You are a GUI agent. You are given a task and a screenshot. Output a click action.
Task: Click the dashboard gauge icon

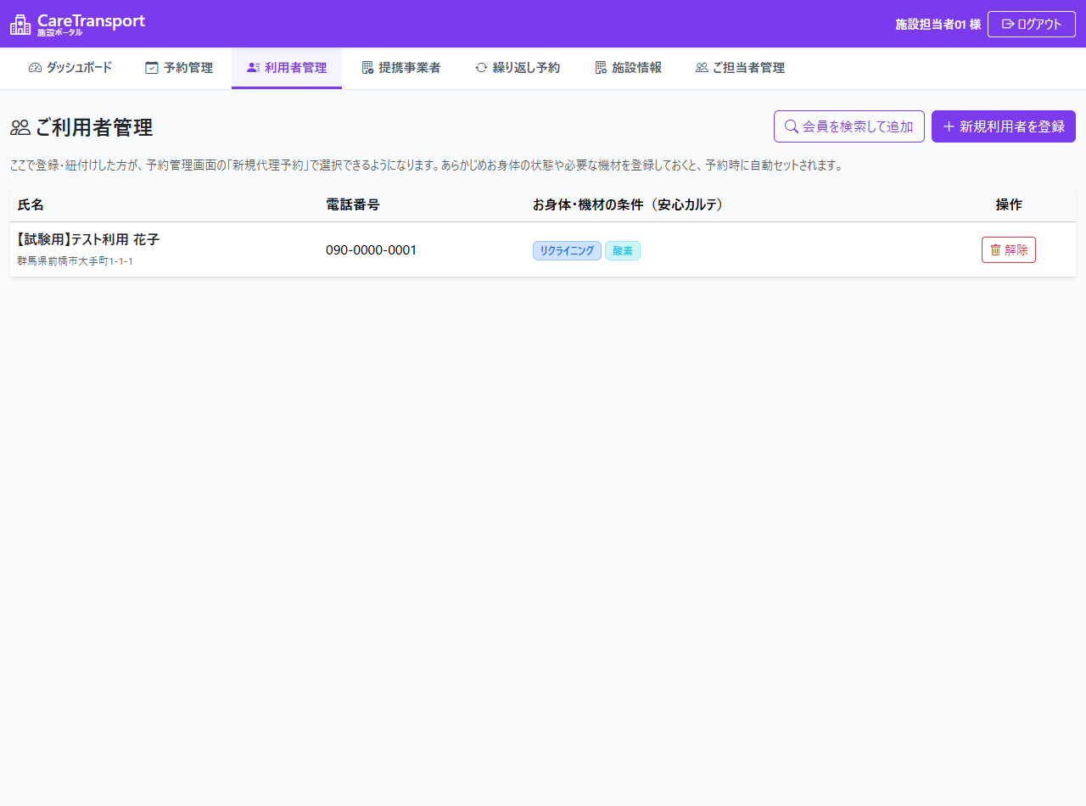35,68
